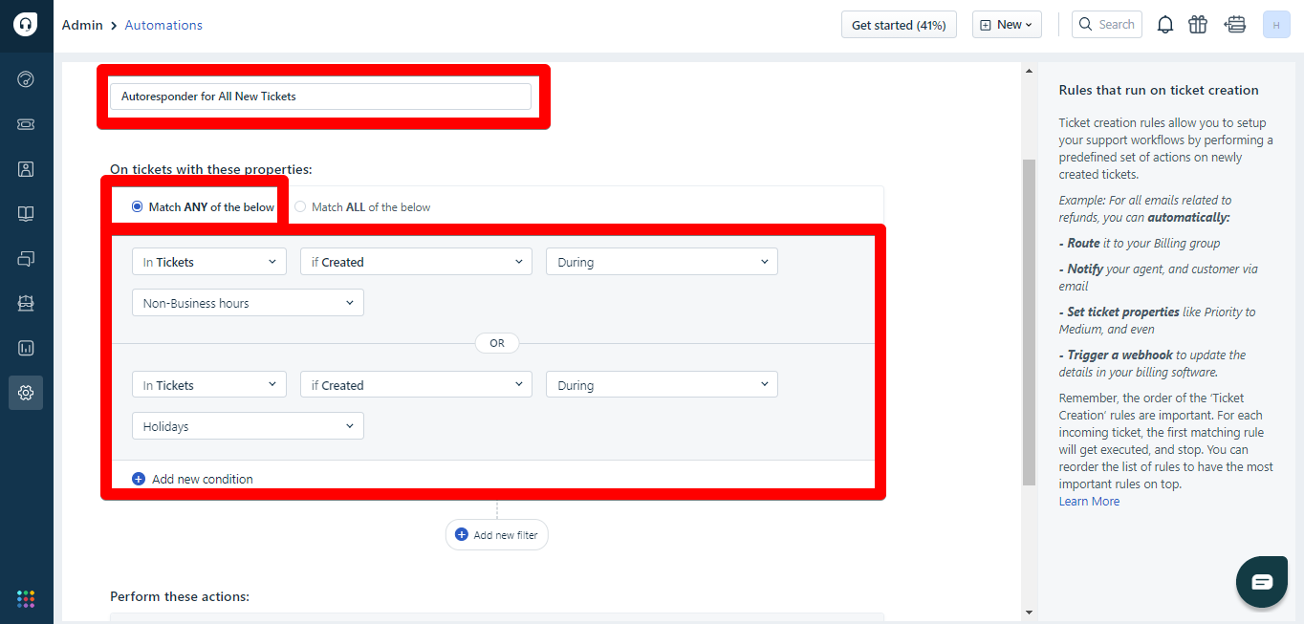Click the plus icon of Add new condition
1304x624 pixels.
point(139,479)
